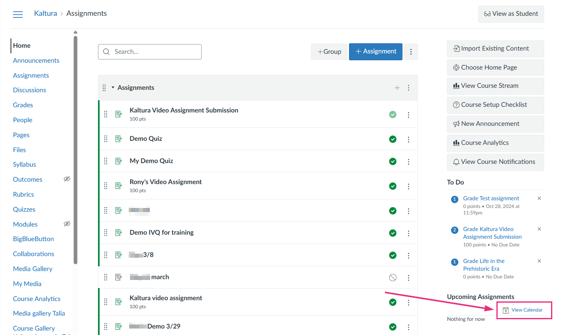Open options menu for Kaltura Video Assignment Submission

coord(409,115)
